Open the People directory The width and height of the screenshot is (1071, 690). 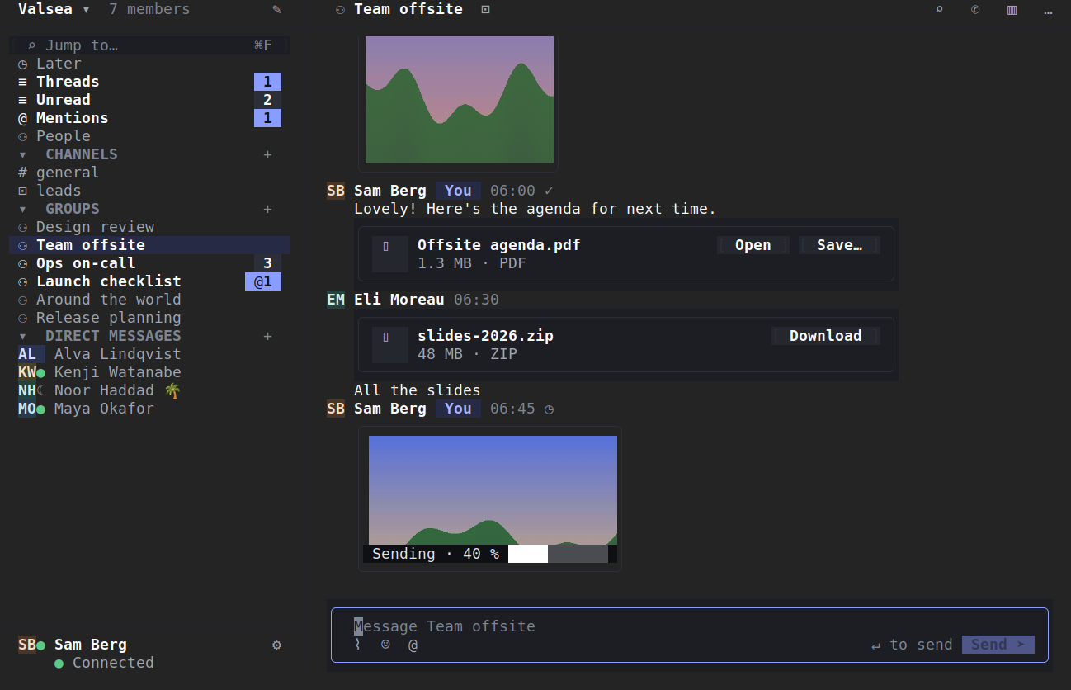tap(149, 136)
